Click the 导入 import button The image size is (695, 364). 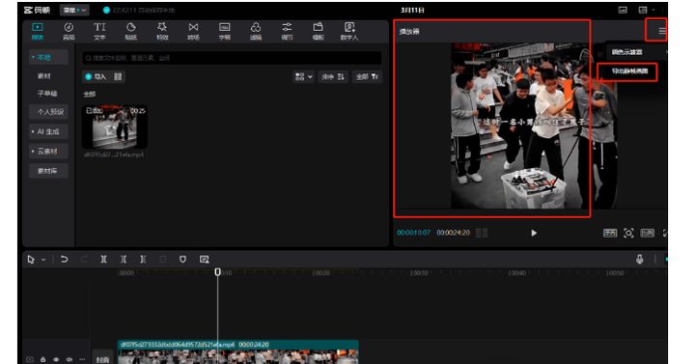[97, 76]
